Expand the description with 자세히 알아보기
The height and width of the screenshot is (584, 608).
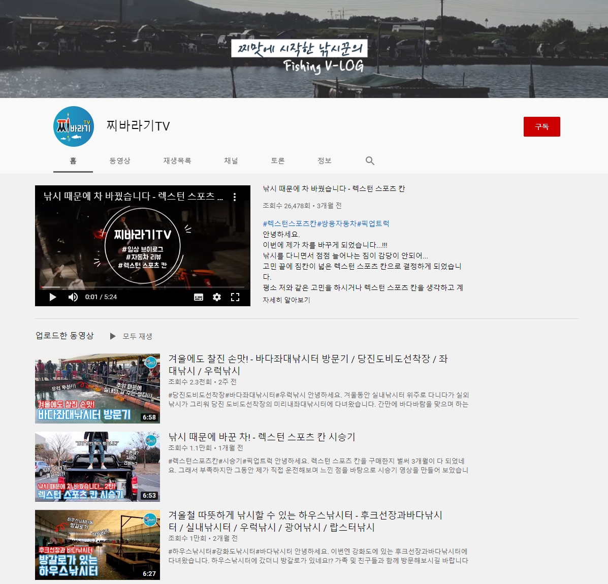tap(286, 300)
